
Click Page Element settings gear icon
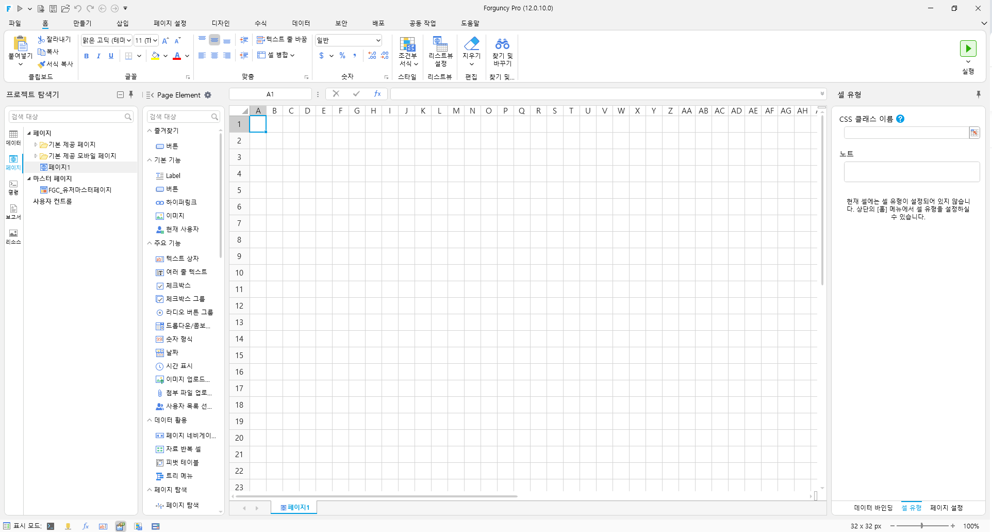pyautogui.click(x=208, y=95)
